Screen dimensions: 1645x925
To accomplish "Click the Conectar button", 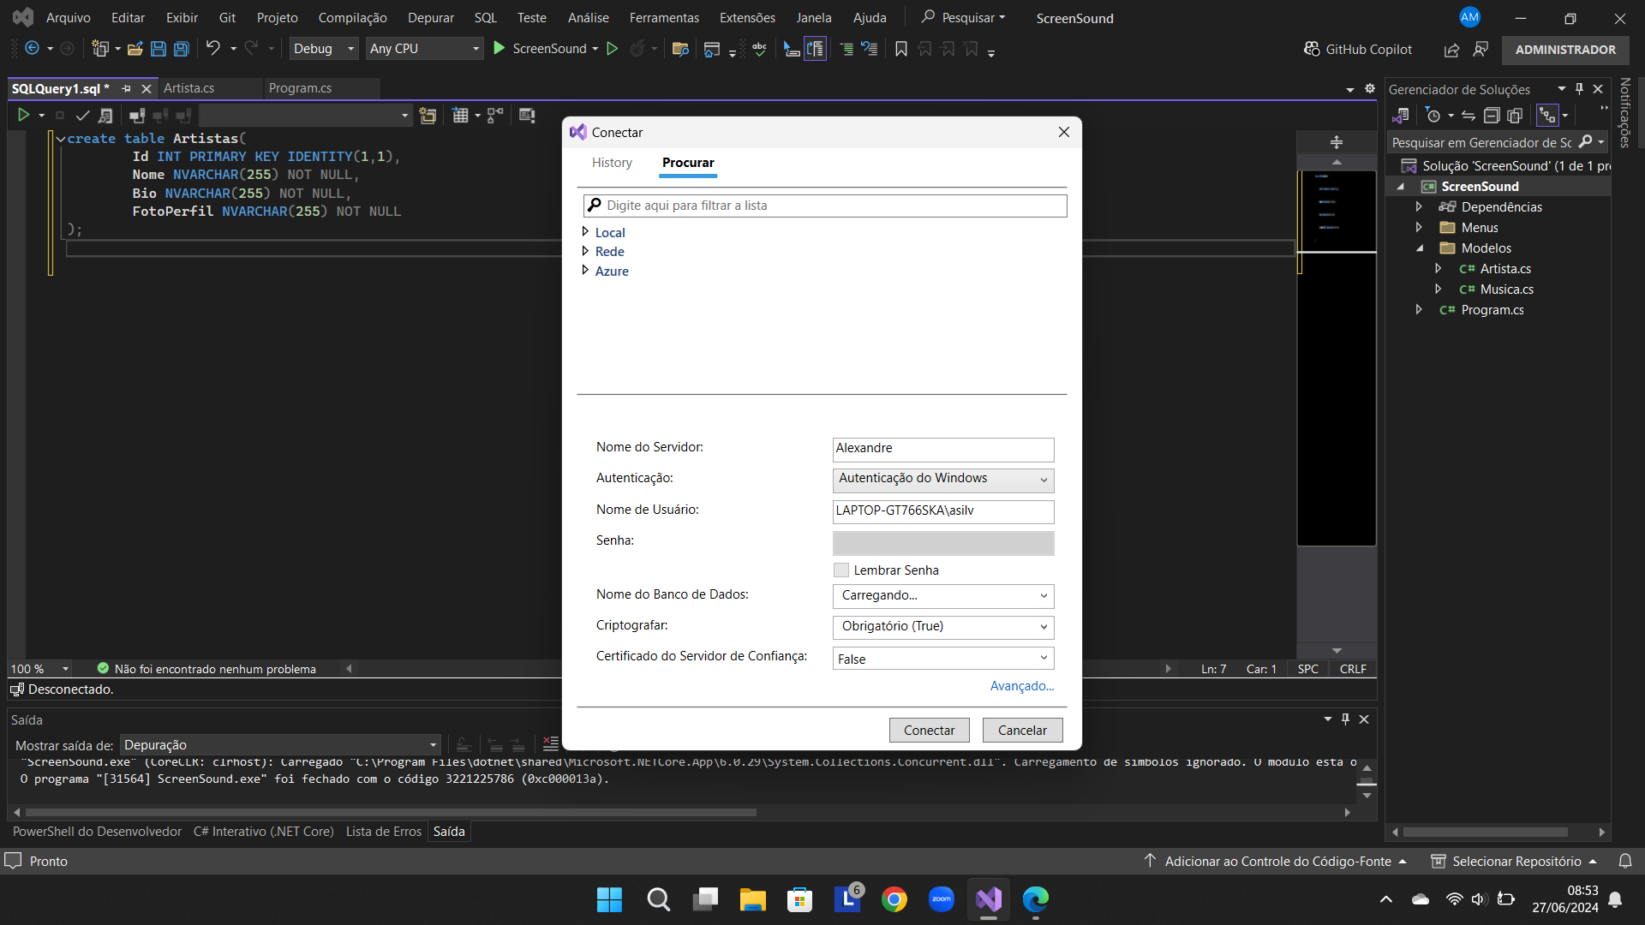I will (x=929, y=730).
